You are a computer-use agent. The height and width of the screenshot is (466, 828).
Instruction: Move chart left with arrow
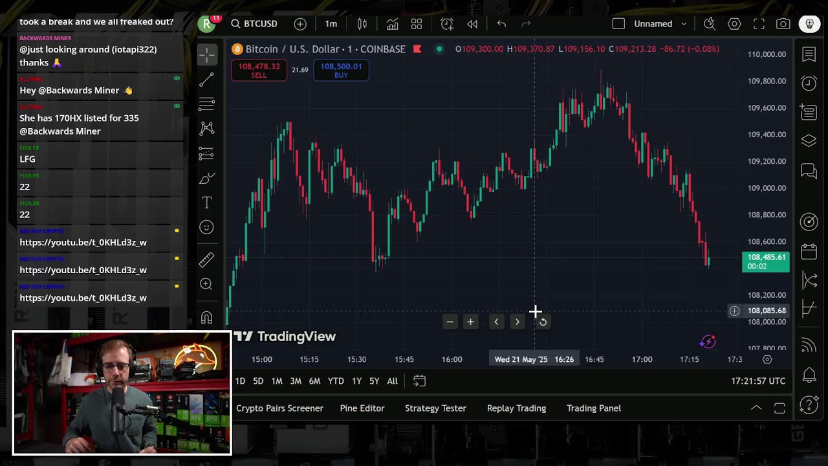click(x=496, y=322)
